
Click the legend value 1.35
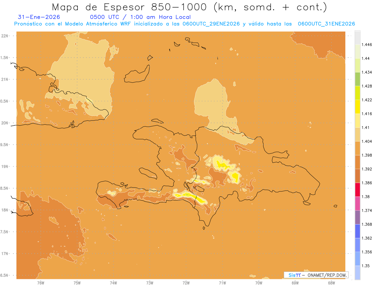(365, 266)
